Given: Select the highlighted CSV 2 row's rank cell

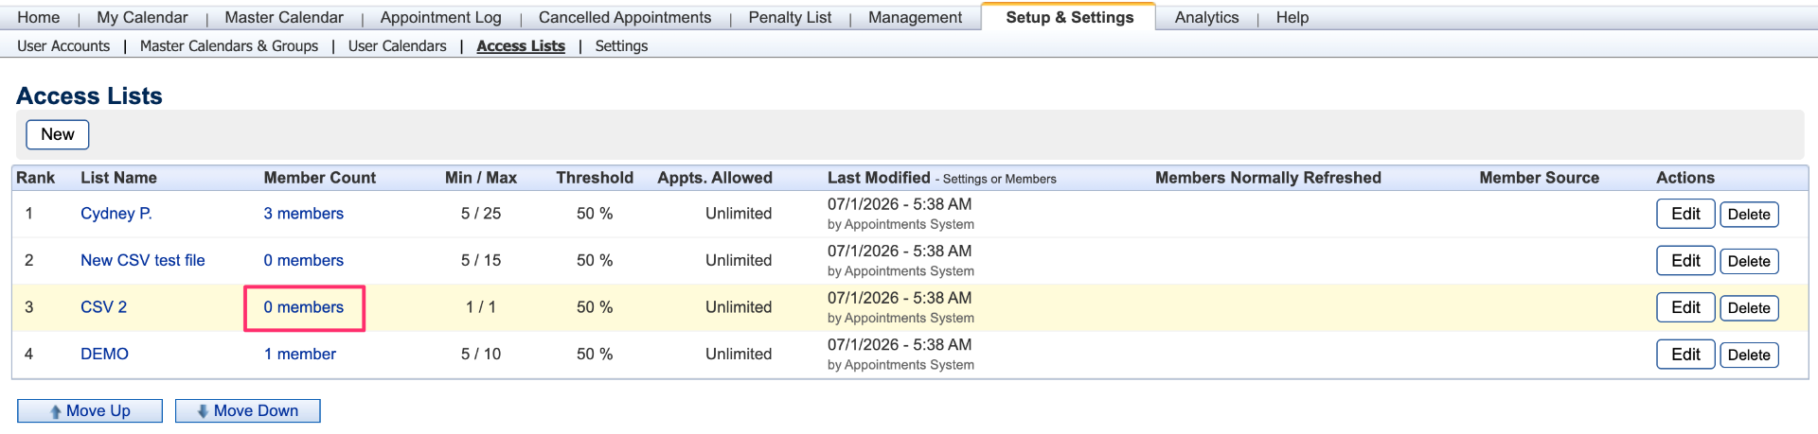Looking at the screenshot, I should click(x=29, y=307).
